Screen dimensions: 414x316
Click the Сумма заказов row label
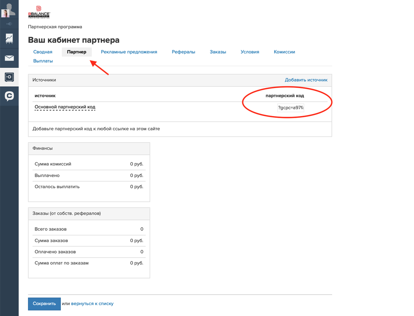[x=51, y=240]
